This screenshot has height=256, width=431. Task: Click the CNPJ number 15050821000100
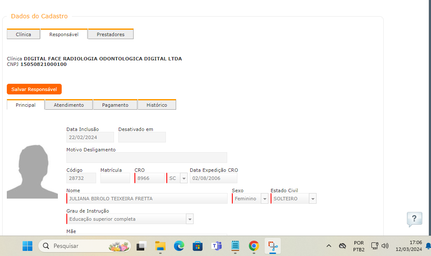43,64
